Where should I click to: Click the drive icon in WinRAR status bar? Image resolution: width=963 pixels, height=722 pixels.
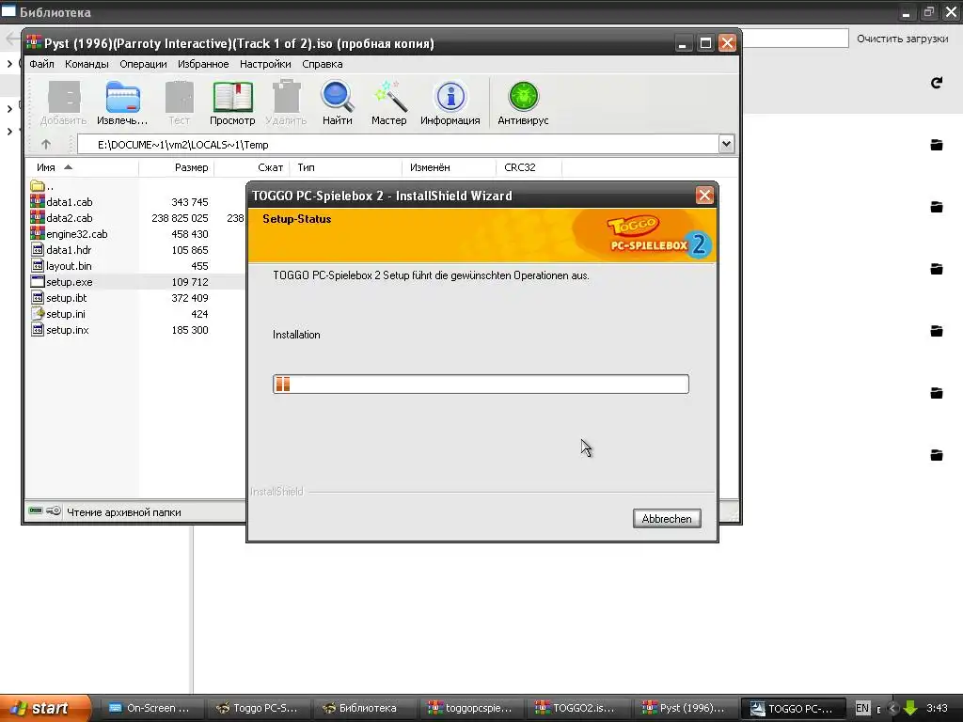coord(36,510)
